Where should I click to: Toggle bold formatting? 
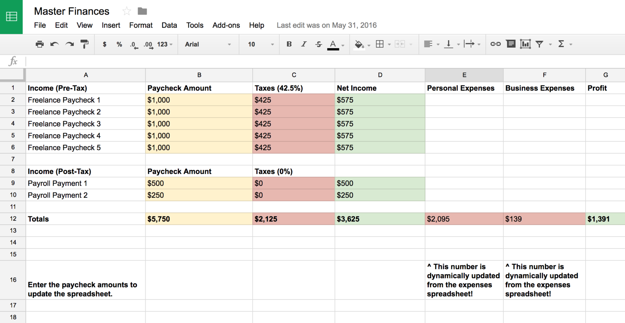[289, 44]
